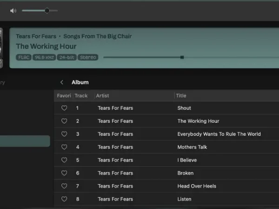
Task: Open album Songs From The Big Chair link
Action: 98,36
